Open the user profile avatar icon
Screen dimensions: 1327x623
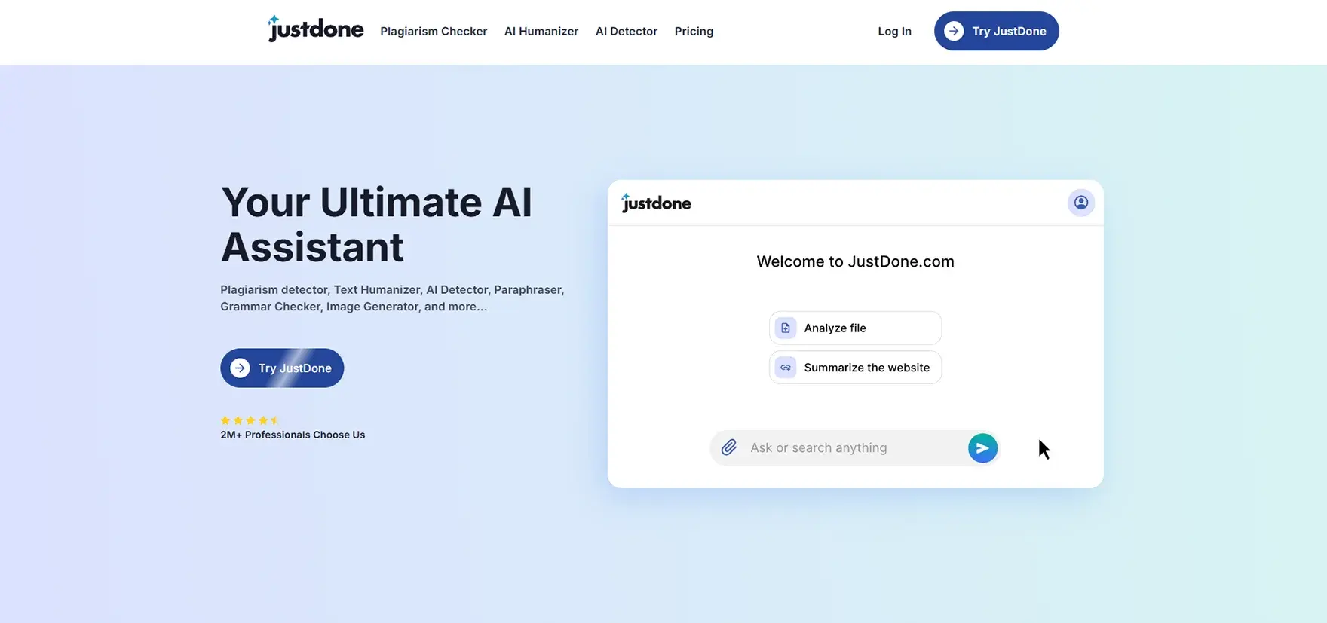coord(1081,203)
